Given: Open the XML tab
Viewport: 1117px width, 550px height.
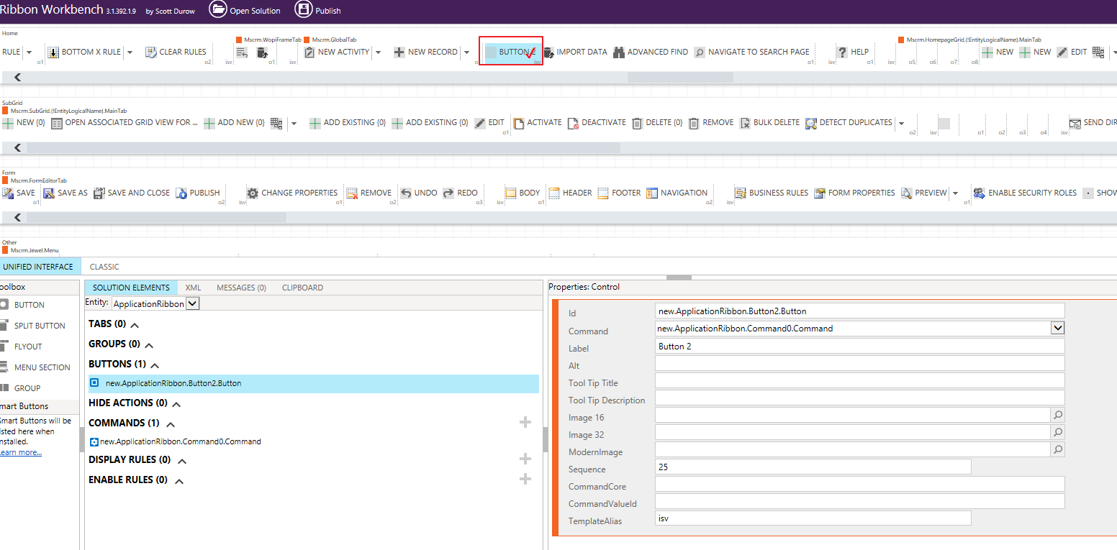Looking at the screenshot, I should [193, 288].
